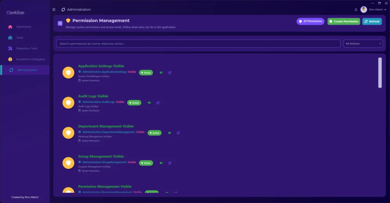Click Administration.AuditLogs resource text
The height and width of the screenshot is (203, 390).
[99, 102]
